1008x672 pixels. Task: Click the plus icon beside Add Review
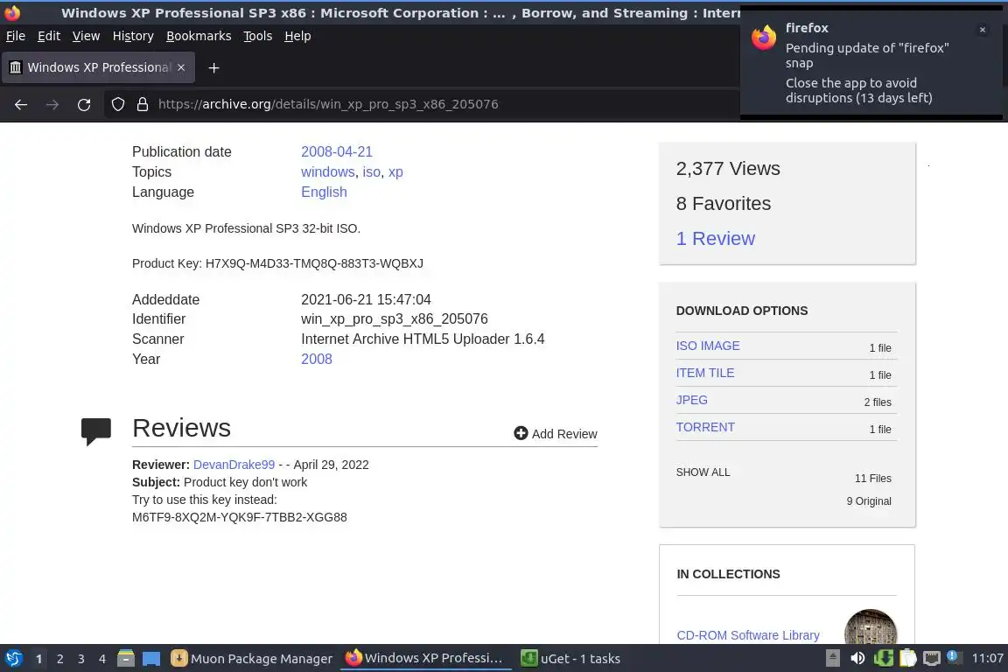[x=521, y=433]
